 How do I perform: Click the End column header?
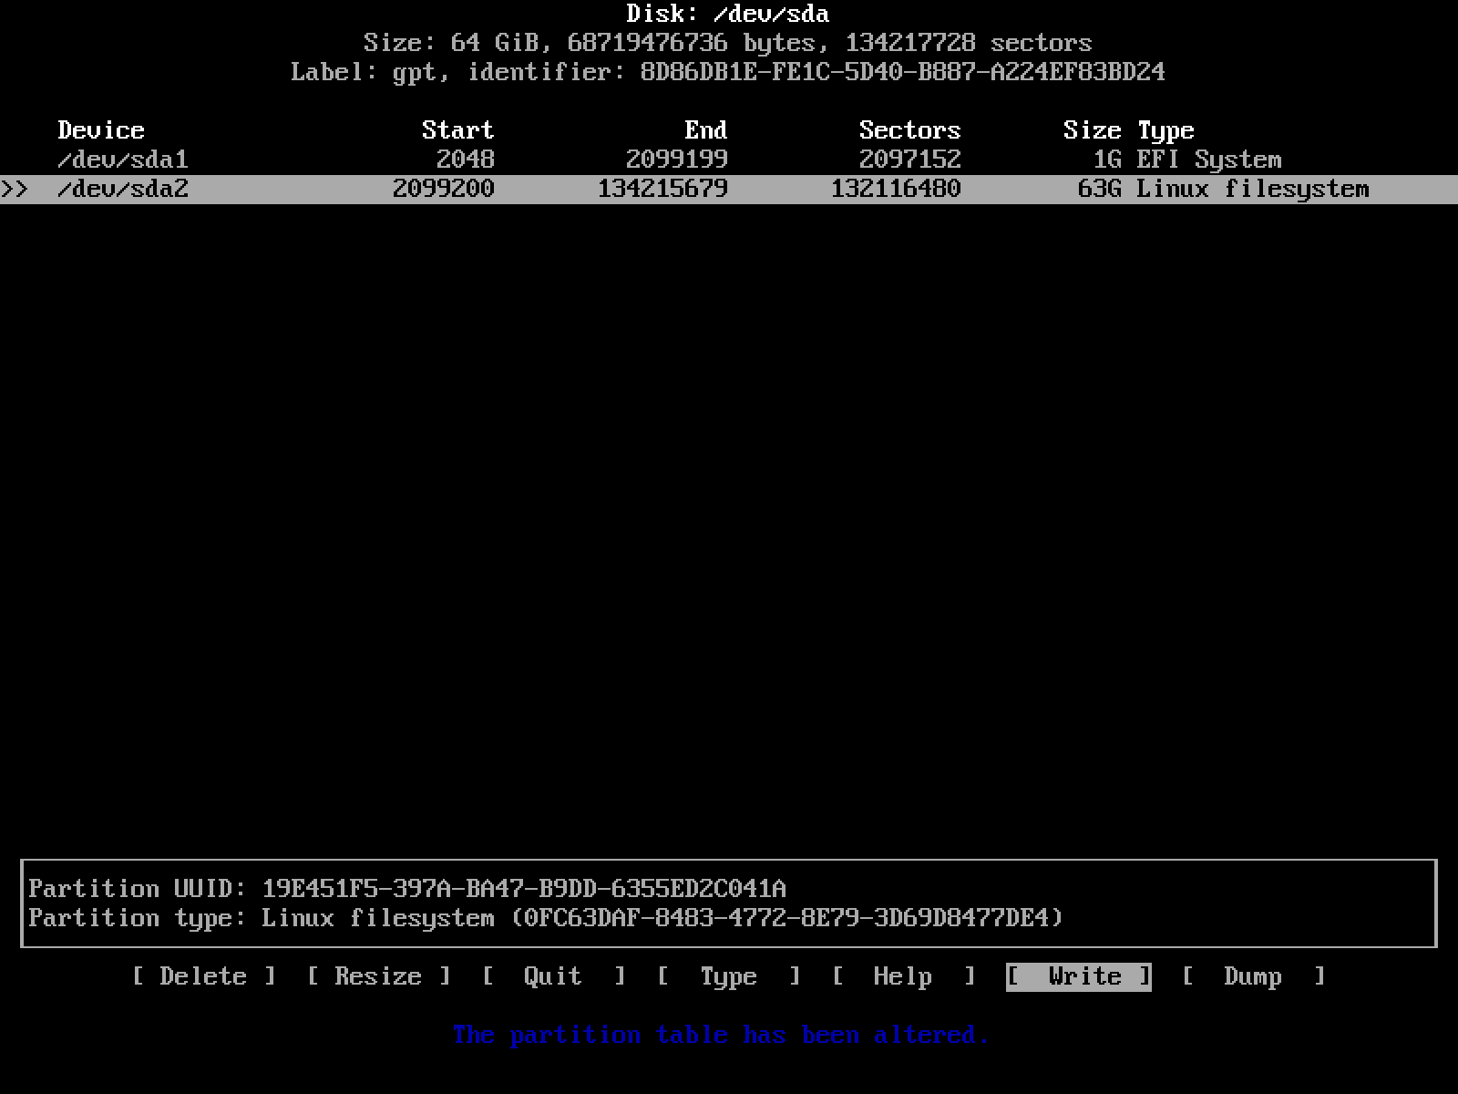pyautogui.click(x=705, y=130)
